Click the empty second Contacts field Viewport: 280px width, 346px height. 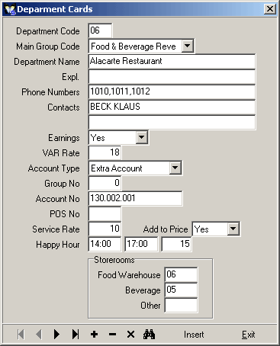pyautogui.click(x=172, y=122)
